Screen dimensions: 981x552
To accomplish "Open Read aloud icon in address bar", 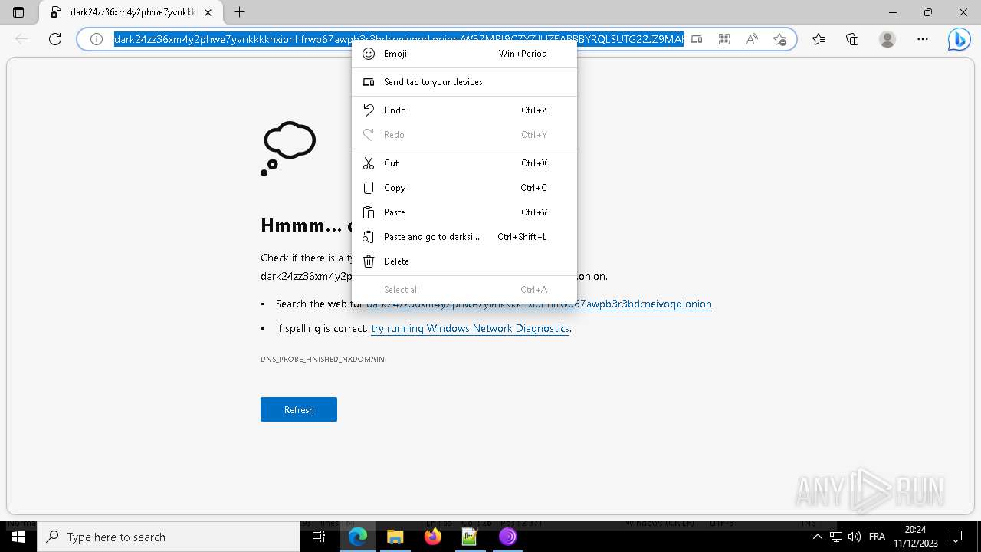I will point(752,39).
